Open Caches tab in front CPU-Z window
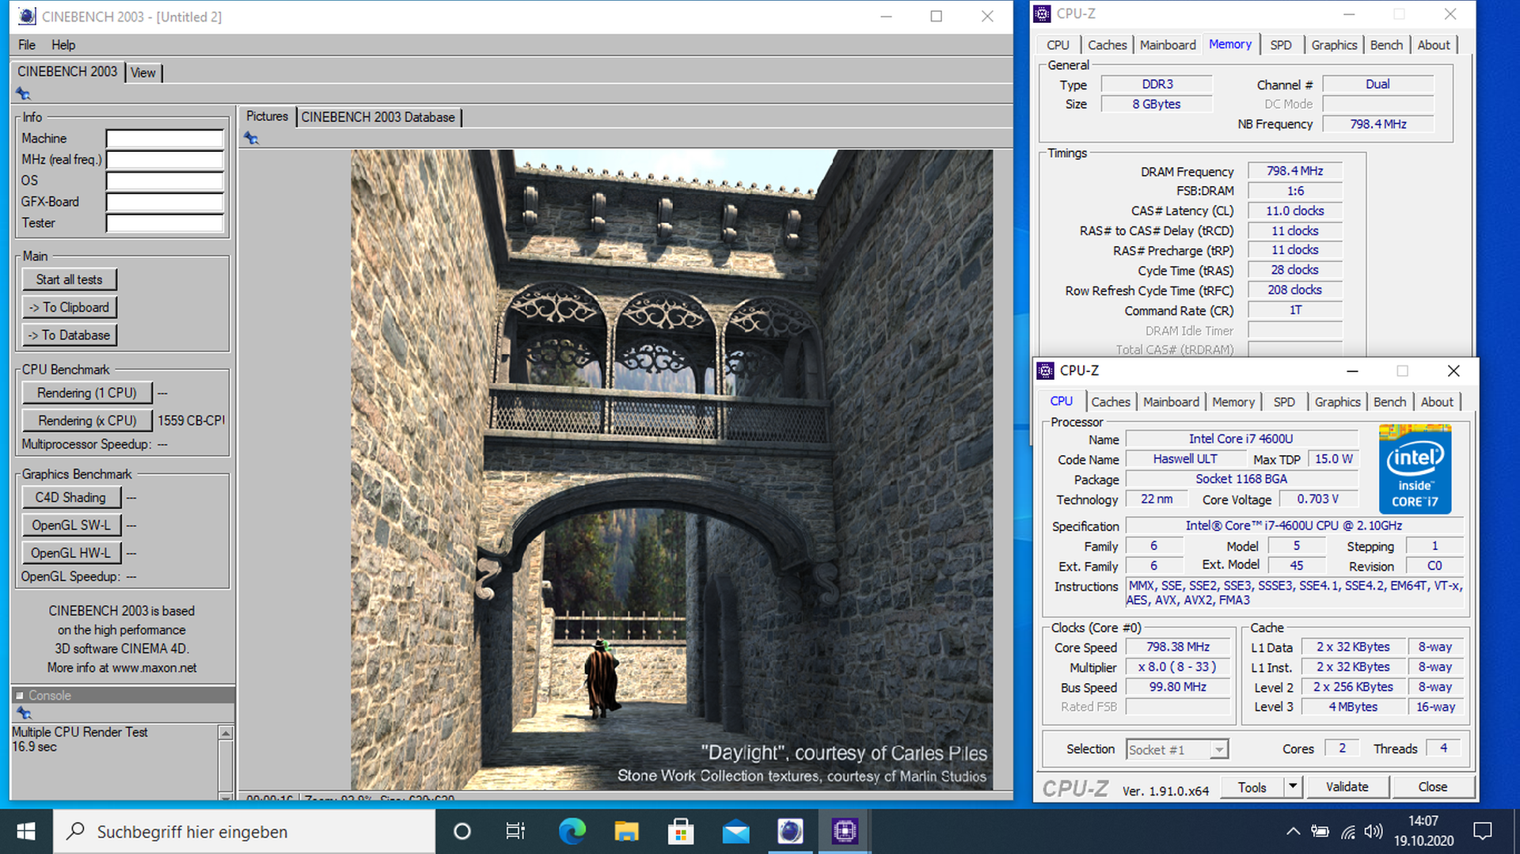This screenshot has width=1520, height=854. (x=1111, y=402)
